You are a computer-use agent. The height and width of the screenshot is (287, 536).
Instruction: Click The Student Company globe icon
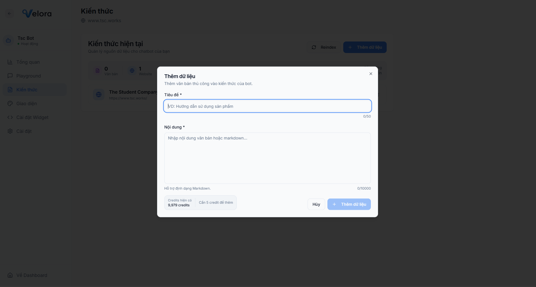pyautogui.click(x=99, y=95)
